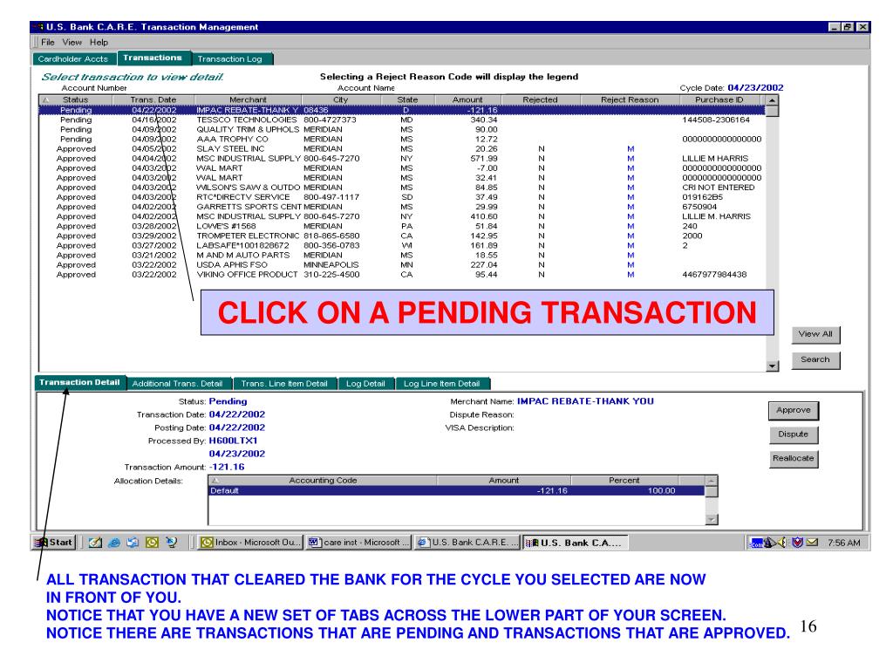Click the Outlook quick launch icon
The width and height of the screenshot is (893, 670).
(152, 543)
